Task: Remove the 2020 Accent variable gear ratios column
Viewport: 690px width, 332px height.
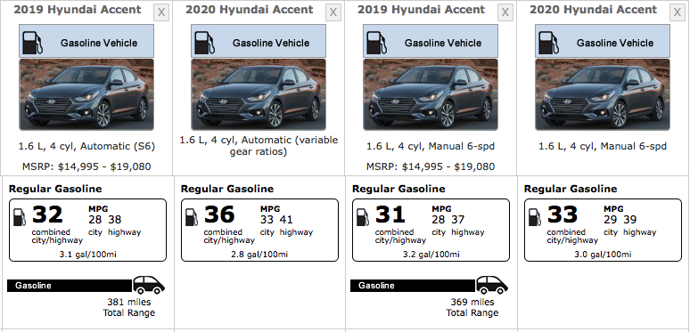Action: tap(333, 12)
